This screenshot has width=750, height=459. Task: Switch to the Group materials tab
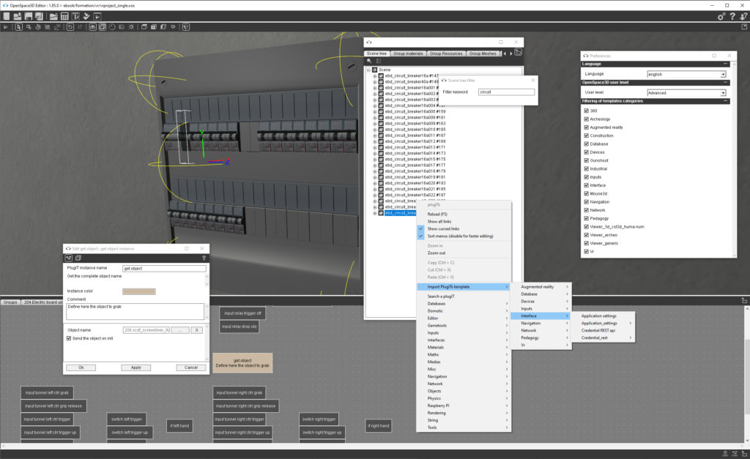tap(408, 53)
